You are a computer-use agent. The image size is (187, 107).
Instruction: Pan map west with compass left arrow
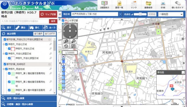coord(64,31)
